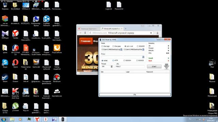Image resolution: width=218 pixels, height=122 pixels.
Task: Click the taskbar clock
Action: 211,119
